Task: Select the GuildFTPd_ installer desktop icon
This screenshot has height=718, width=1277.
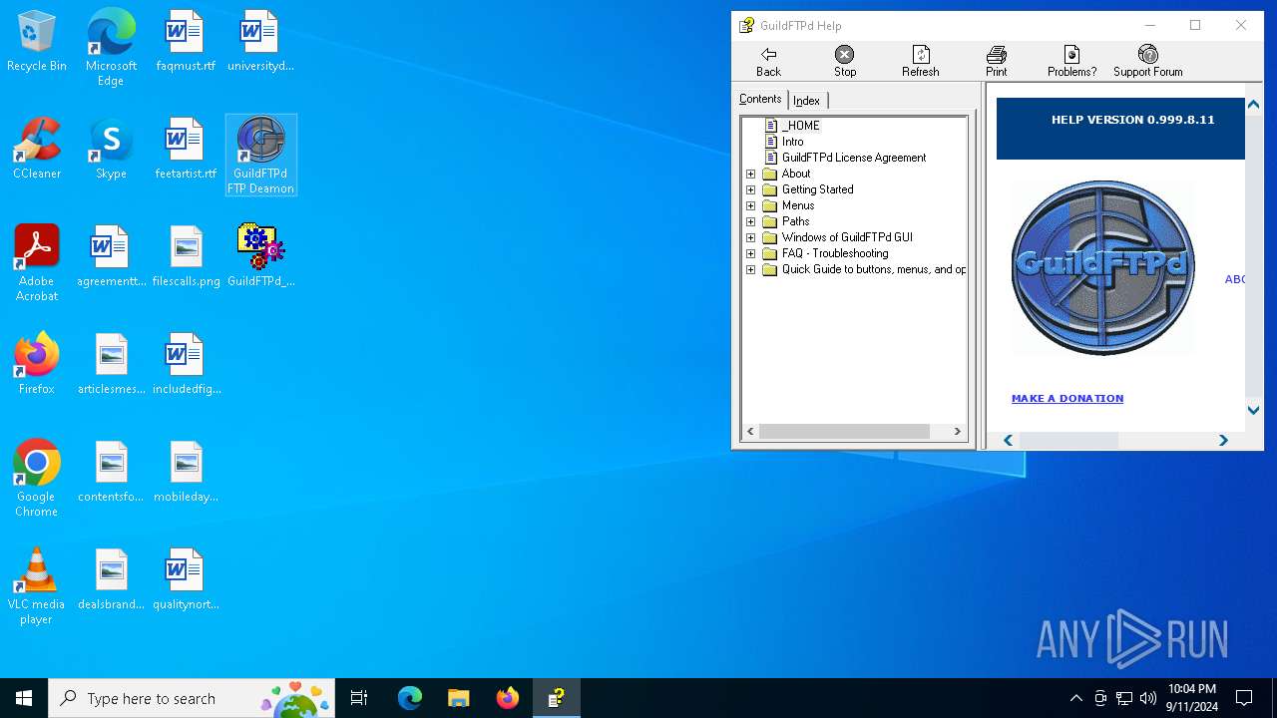Action: pos(260,257)
